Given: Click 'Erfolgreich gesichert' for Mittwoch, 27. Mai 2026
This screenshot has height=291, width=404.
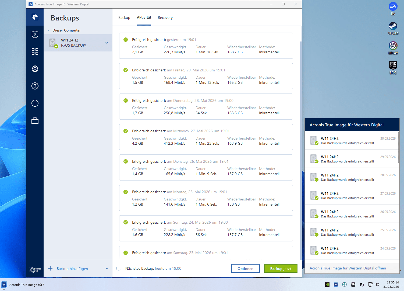Looking at the screenshot, I should (x=149, y=131).
